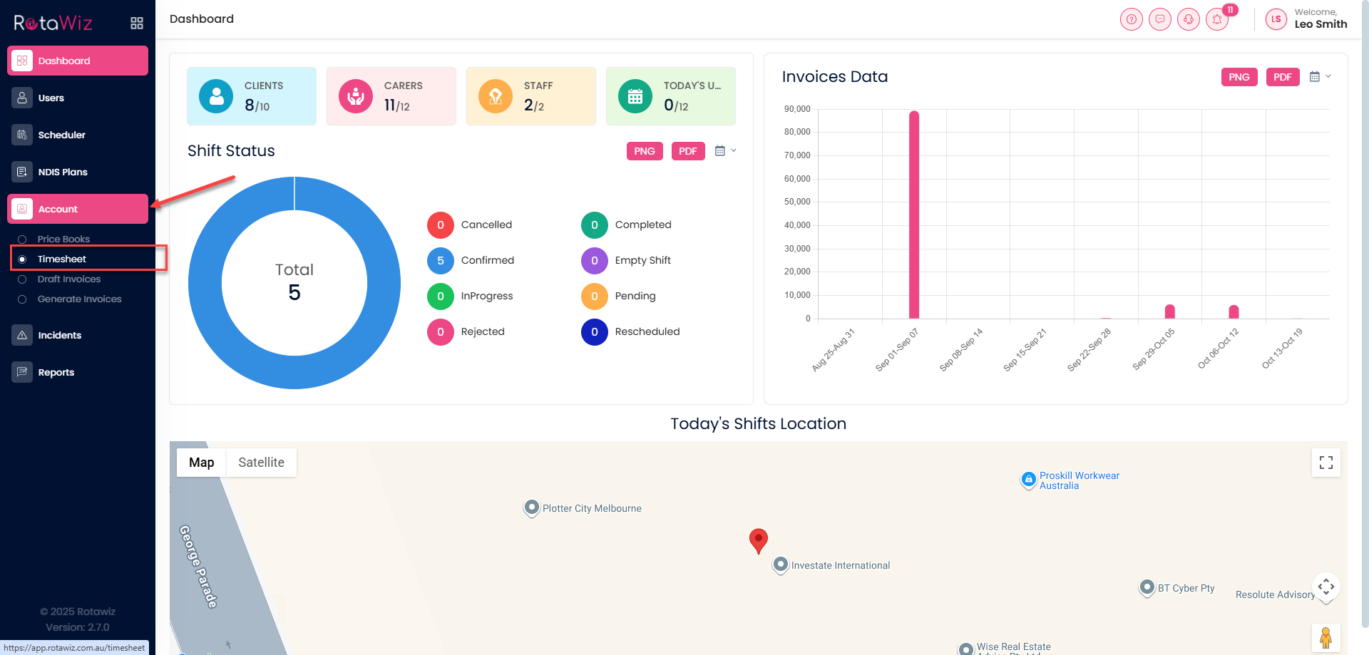Open Shift Status calendar date dropdown
This screenshot has width=1369, height=655.
pos(724,151)
